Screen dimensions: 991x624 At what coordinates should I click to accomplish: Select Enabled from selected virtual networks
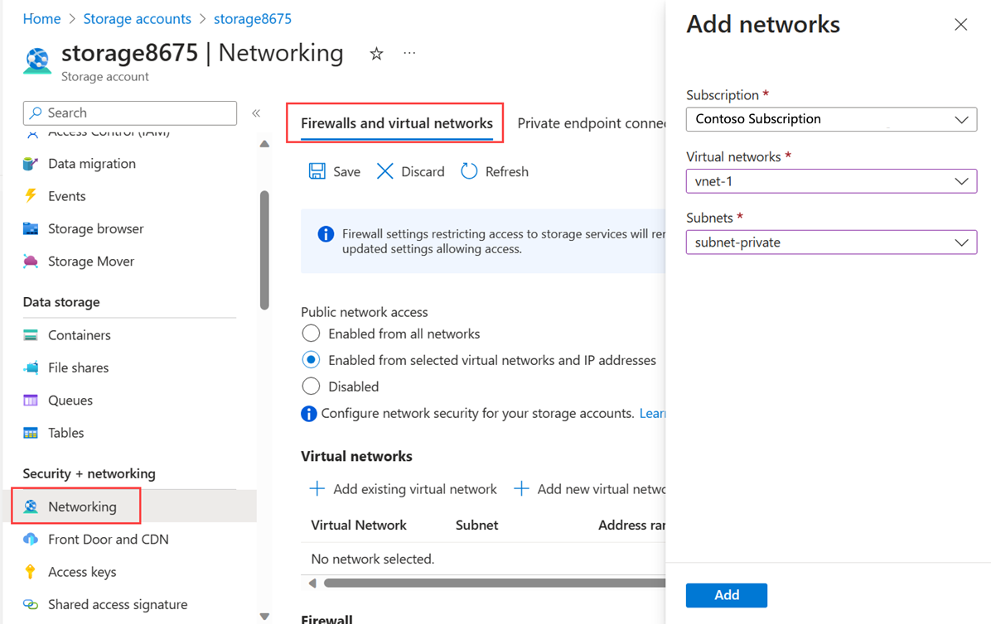coord(311,359)
